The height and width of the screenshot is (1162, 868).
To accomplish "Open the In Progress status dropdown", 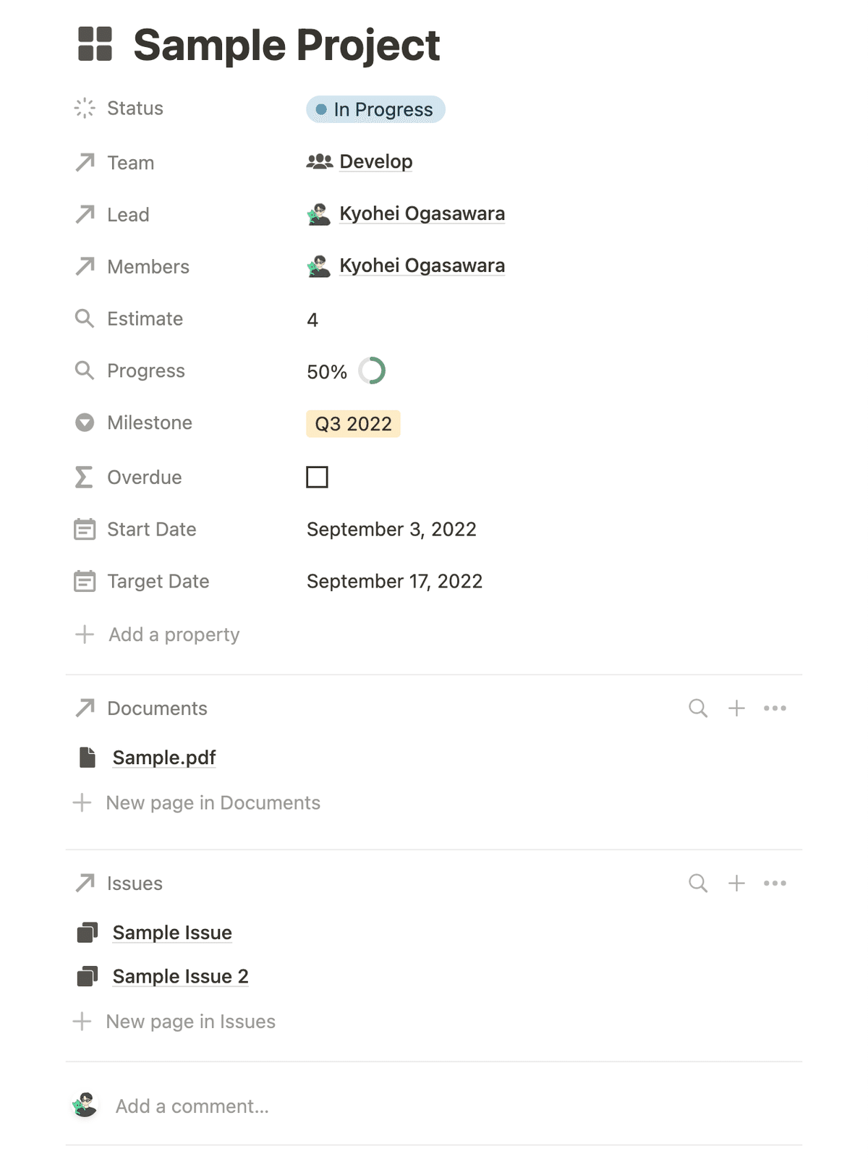I will click(x=375, y=109).
